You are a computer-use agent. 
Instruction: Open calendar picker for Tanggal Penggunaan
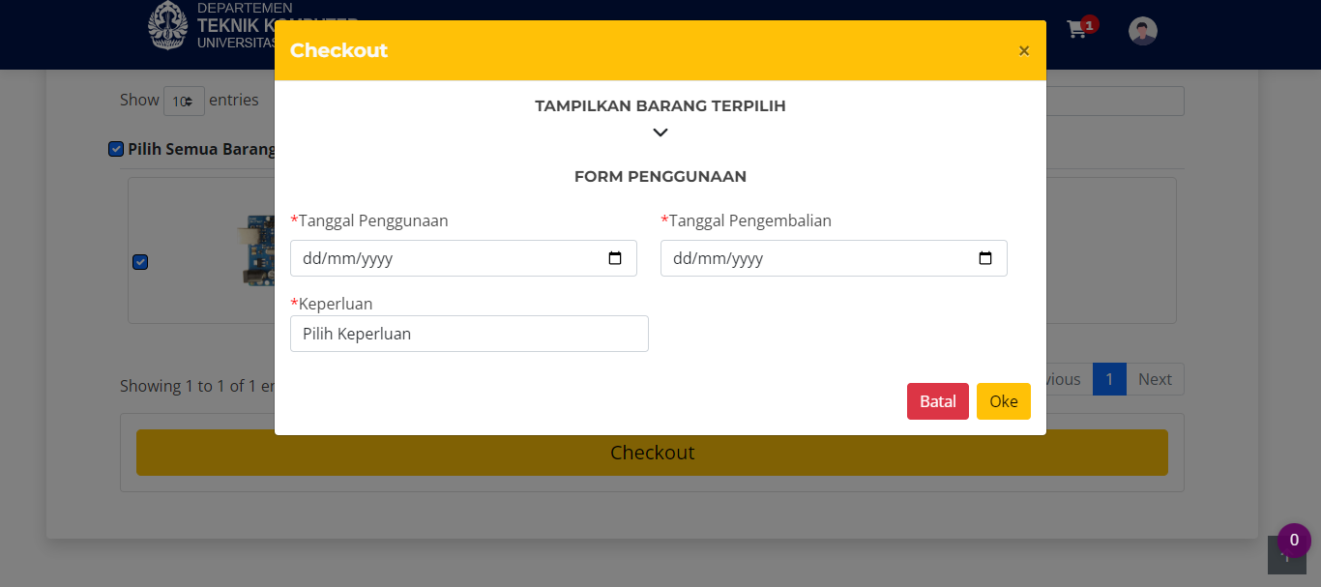[615, 258]
